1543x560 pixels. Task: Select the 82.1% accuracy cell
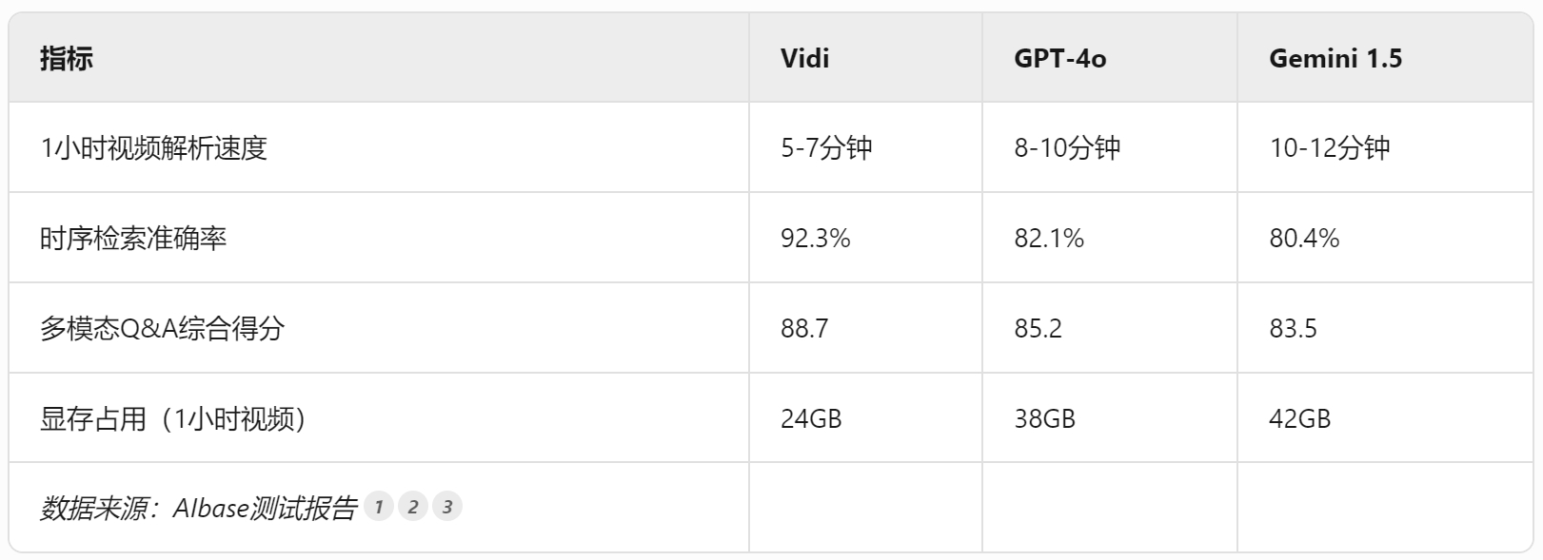click(x=1049, y=239)
